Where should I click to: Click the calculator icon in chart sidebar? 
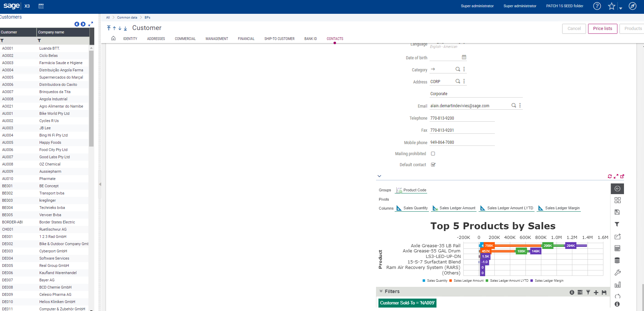click(617, 248)
